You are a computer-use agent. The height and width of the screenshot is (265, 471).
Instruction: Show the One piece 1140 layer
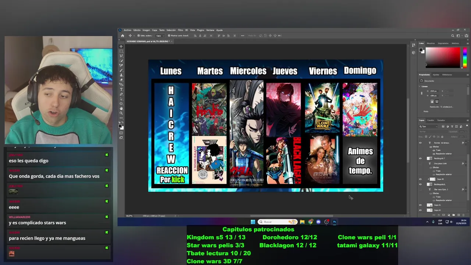click(x=420, y=163)
